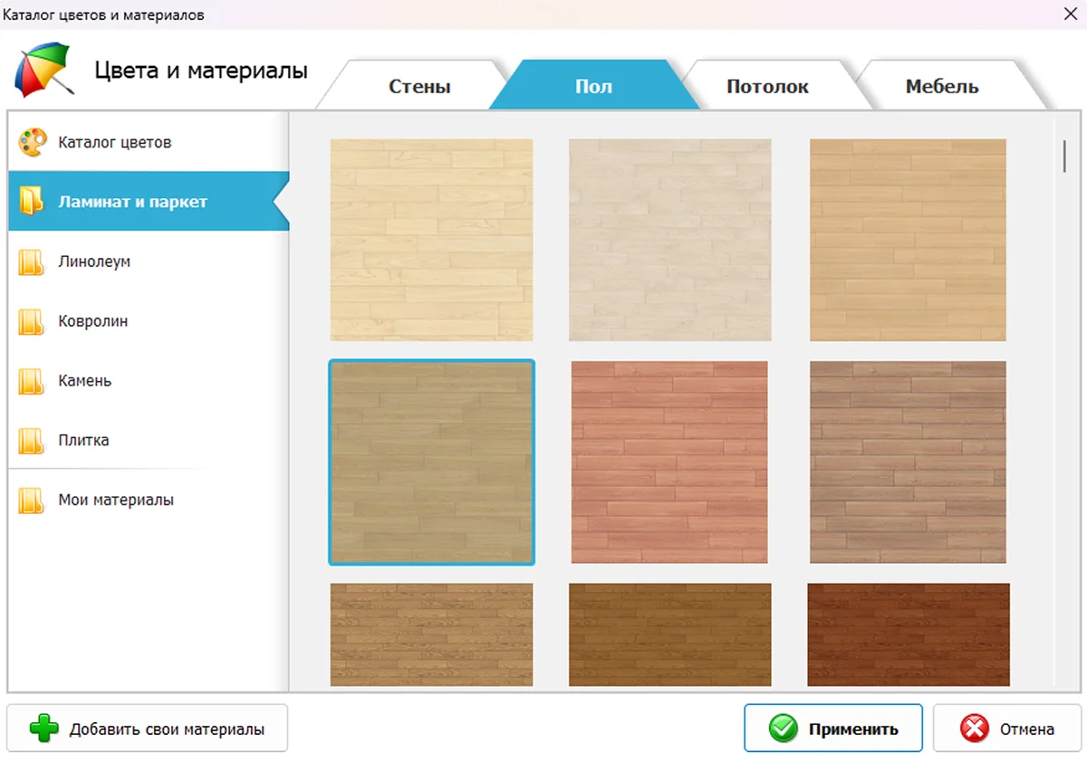1087x762 pixels.
Task: Click the Добавить свои материалы button
Action: click(147, 729)
